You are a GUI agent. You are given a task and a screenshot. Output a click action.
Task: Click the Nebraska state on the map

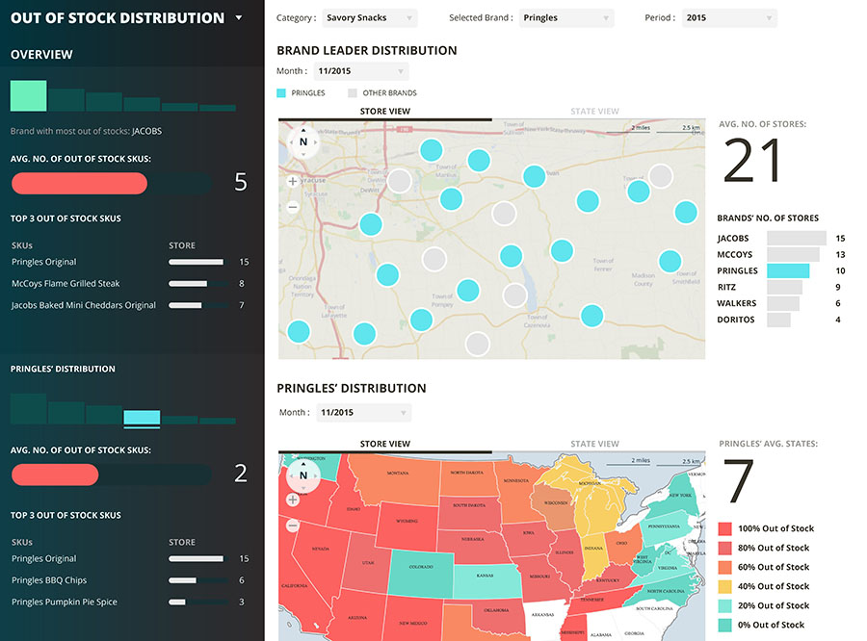click(473, 545)
